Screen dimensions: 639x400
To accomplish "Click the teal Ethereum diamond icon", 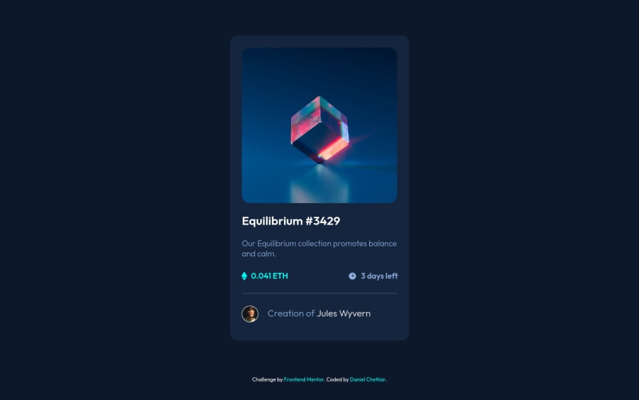I will 244,276.
